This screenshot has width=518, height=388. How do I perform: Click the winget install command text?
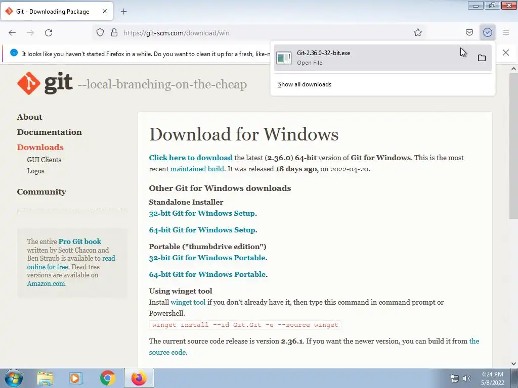coord(245,325)
